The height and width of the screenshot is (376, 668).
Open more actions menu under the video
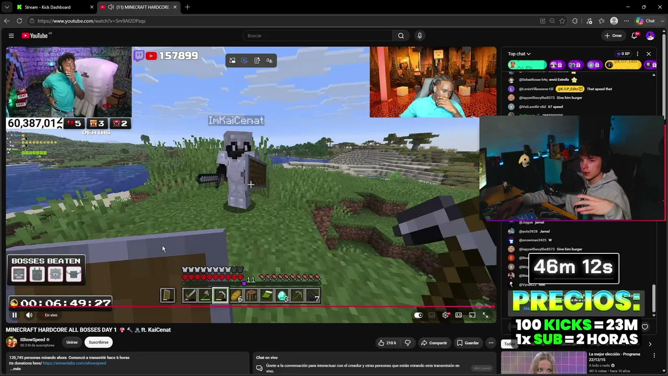pos(491,343)
